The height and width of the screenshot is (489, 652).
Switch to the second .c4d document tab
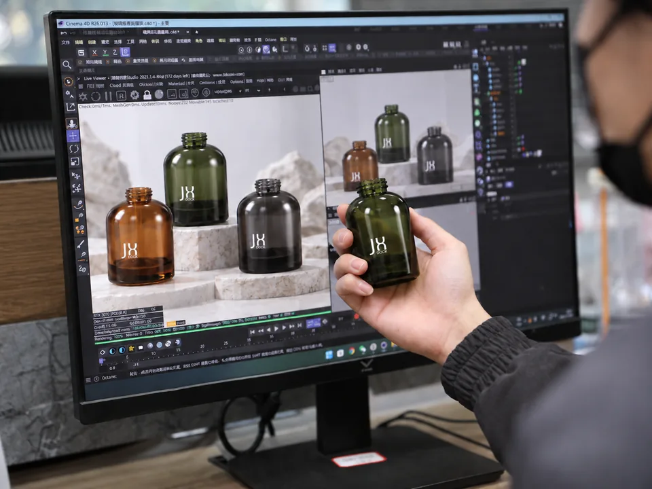point(161,32)
